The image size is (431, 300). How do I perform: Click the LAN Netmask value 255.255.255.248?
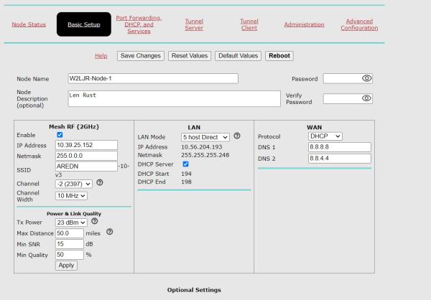coord(205,155)
